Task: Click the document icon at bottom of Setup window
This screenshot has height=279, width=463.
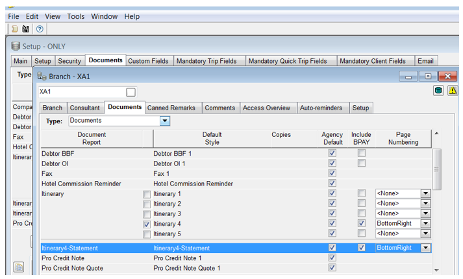Action: coord(19,267)
